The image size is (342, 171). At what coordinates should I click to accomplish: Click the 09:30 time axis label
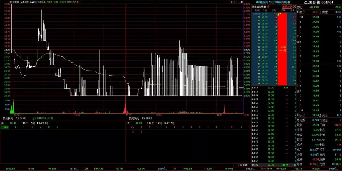click(x=17, y=115)
